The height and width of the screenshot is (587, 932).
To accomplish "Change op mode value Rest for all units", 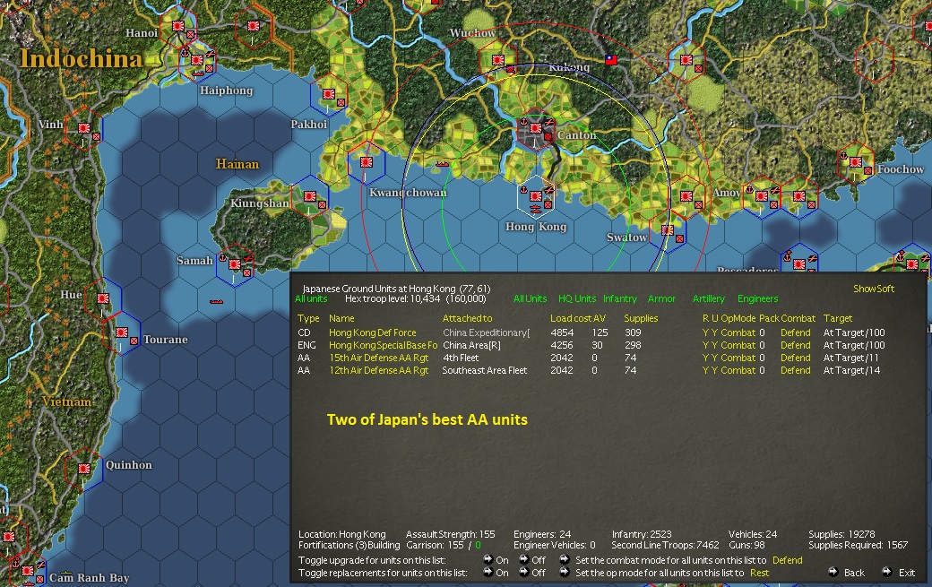I will [759, 573].
